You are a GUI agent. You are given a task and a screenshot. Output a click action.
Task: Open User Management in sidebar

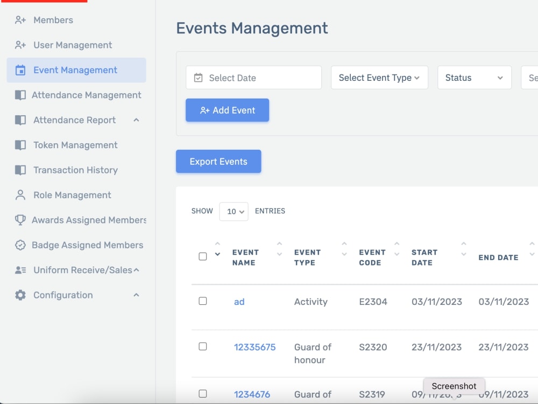tap(73, 45)
